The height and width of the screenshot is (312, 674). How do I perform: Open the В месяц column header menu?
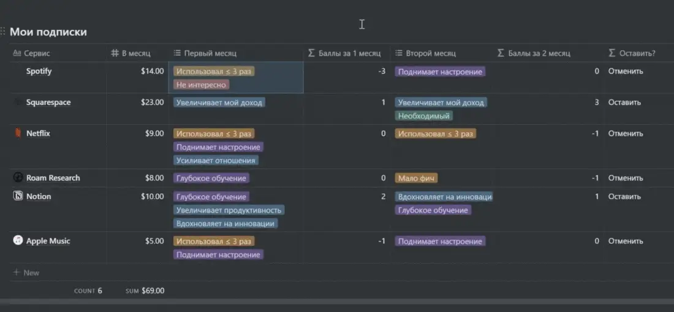pyautogui.click(x=131, y=53)
